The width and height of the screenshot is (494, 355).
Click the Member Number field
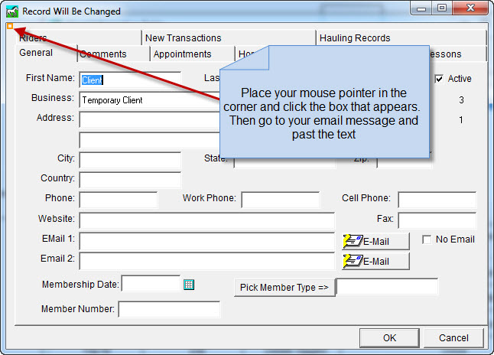[x=169, y=309]
